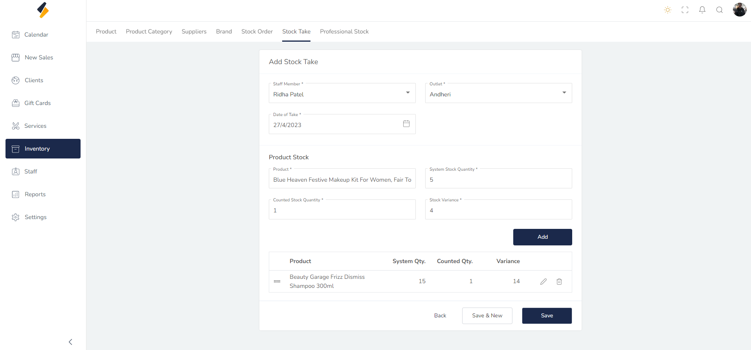Image resolution: width=751 pixels, height=350 pixels.
Task: Delete the Beauty Garage Shampoo row
Action: [x=559, y=282]
